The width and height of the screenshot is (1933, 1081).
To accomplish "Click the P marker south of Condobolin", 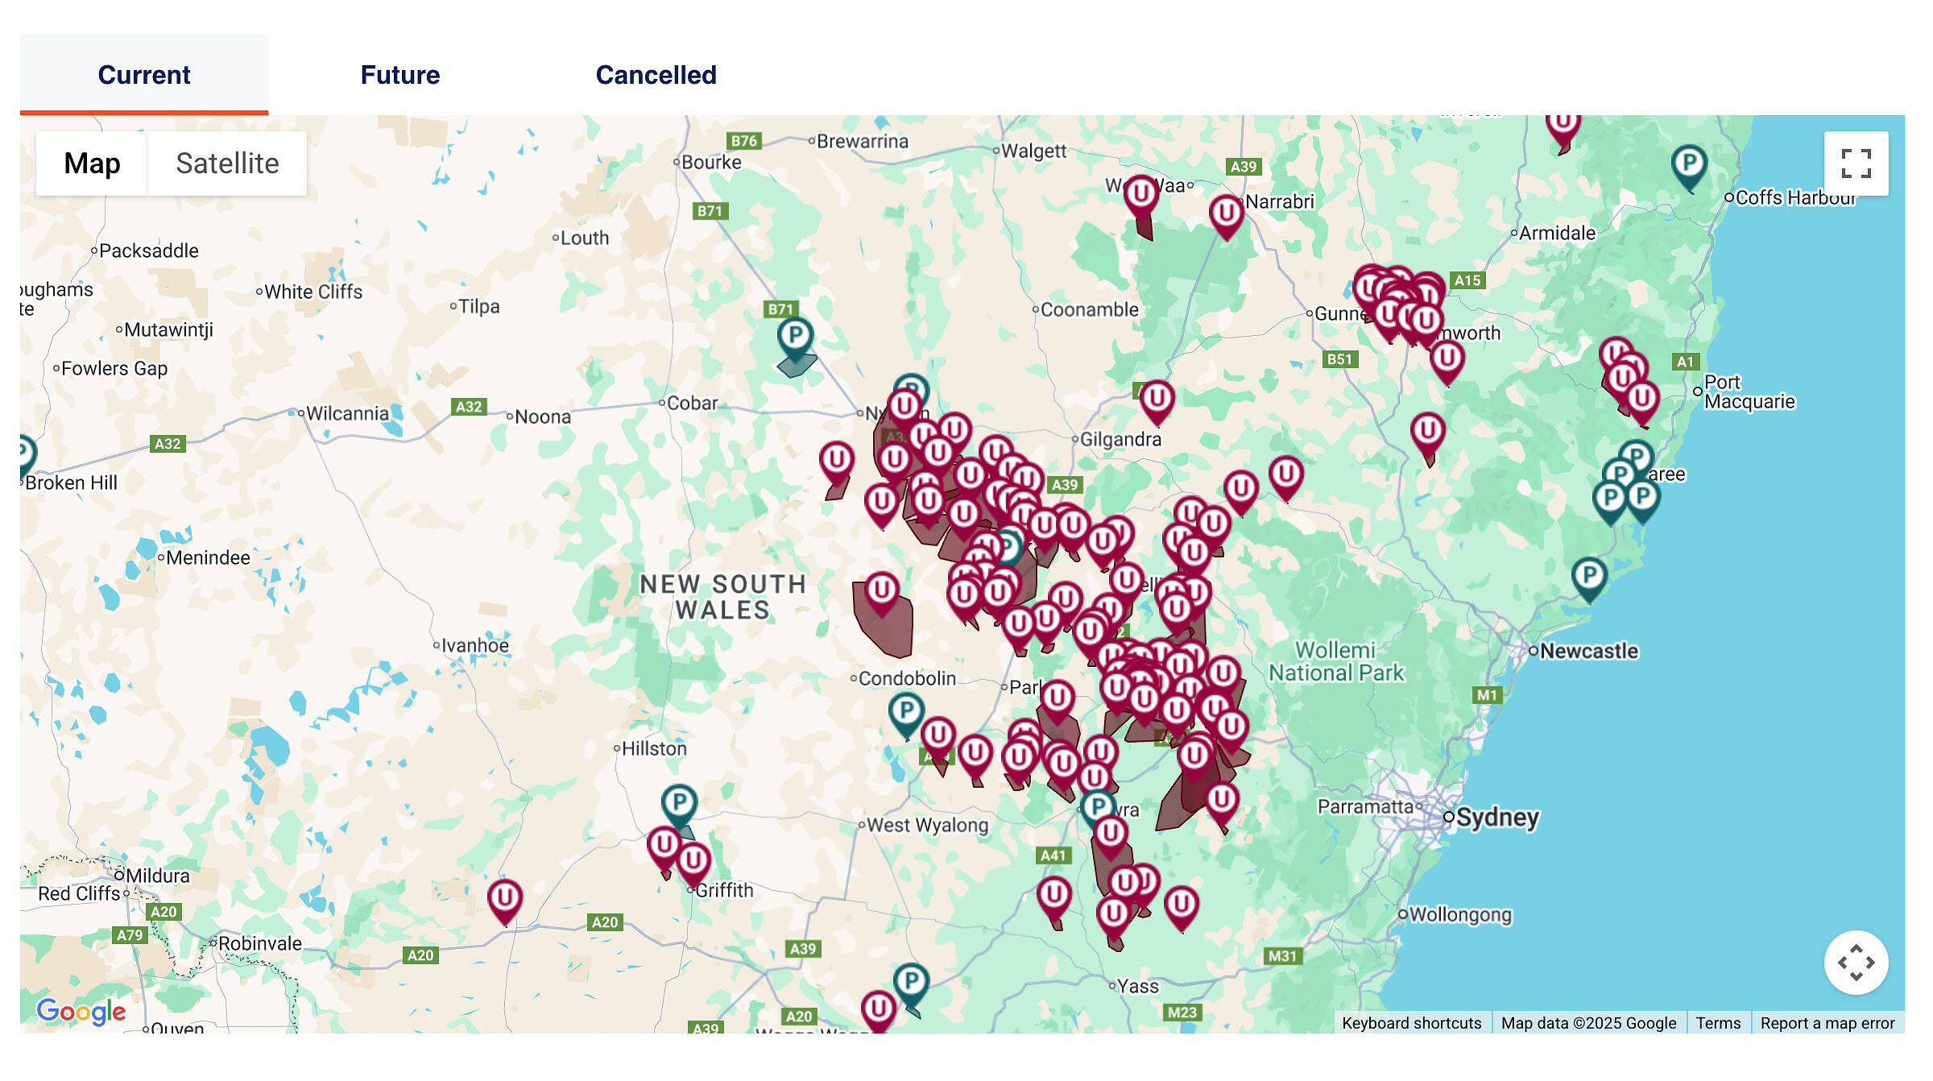I will [905, 711].
